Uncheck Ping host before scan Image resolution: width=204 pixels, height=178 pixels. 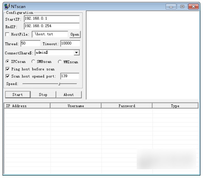[8, 69]
